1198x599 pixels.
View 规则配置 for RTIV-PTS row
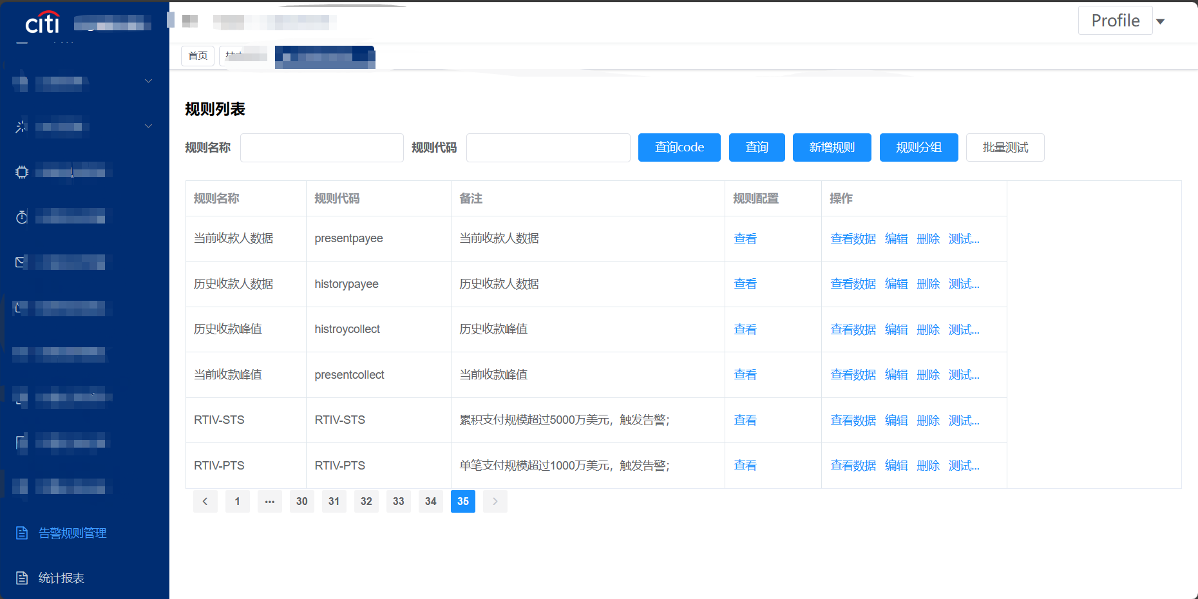745,466
